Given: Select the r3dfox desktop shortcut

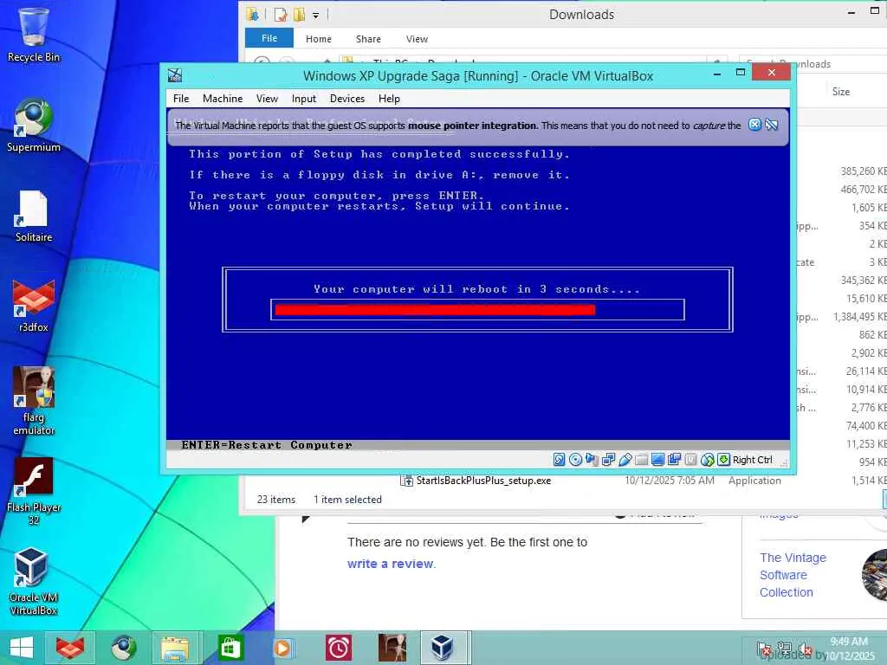Looking at the screenshot, I should tap(34, 306).
